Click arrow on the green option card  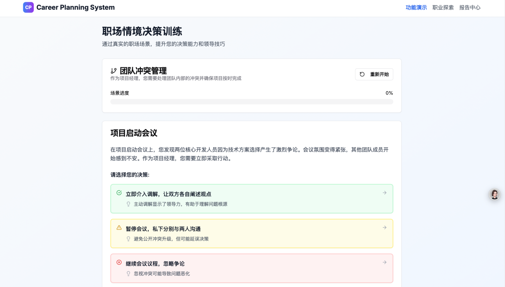click(384, 193)
